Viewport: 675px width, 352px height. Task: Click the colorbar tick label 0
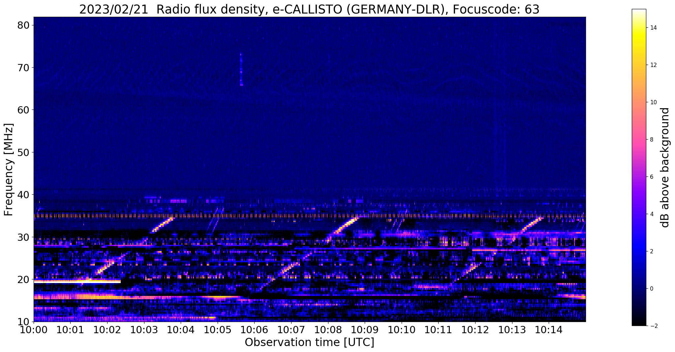pyautogui.click(x=652, y=289)
